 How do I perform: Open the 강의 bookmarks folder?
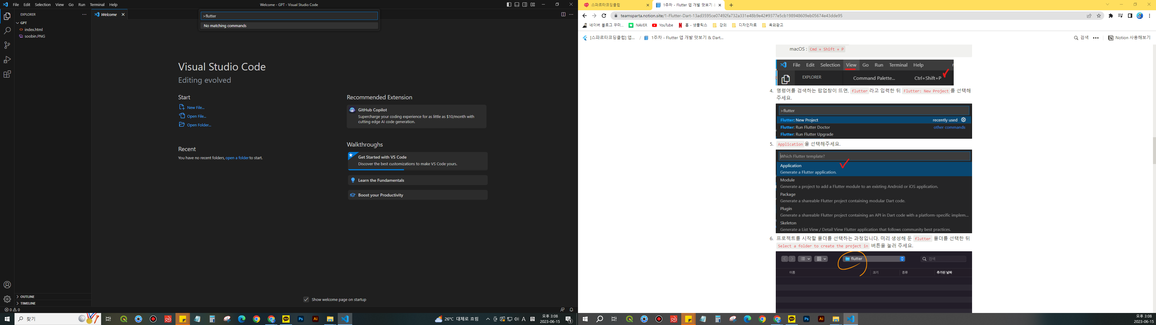point(720,26)
